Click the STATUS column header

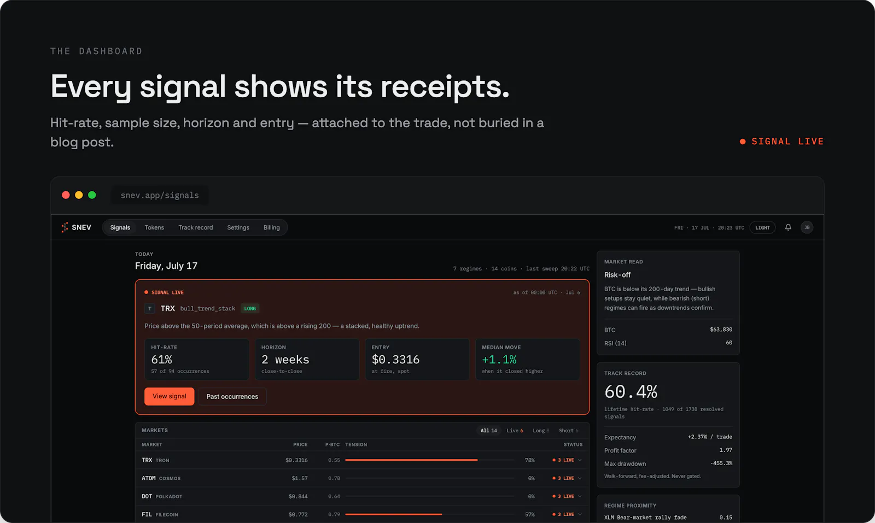click(x=573, y=444)
